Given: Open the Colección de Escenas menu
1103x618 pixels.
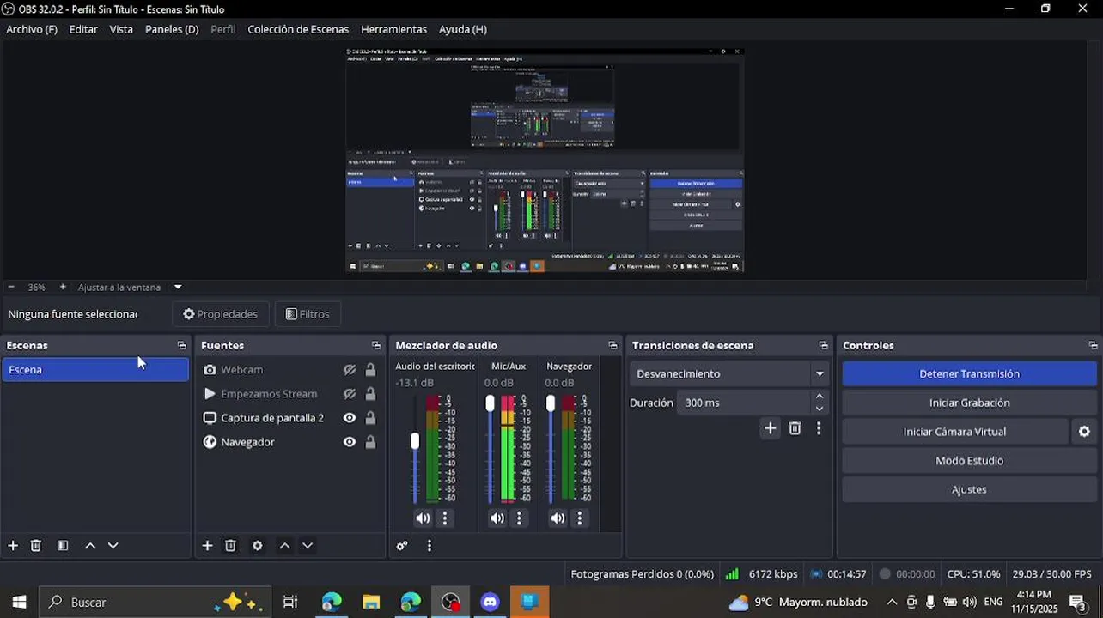Looking at the screenshot, I should pos(298,29).
